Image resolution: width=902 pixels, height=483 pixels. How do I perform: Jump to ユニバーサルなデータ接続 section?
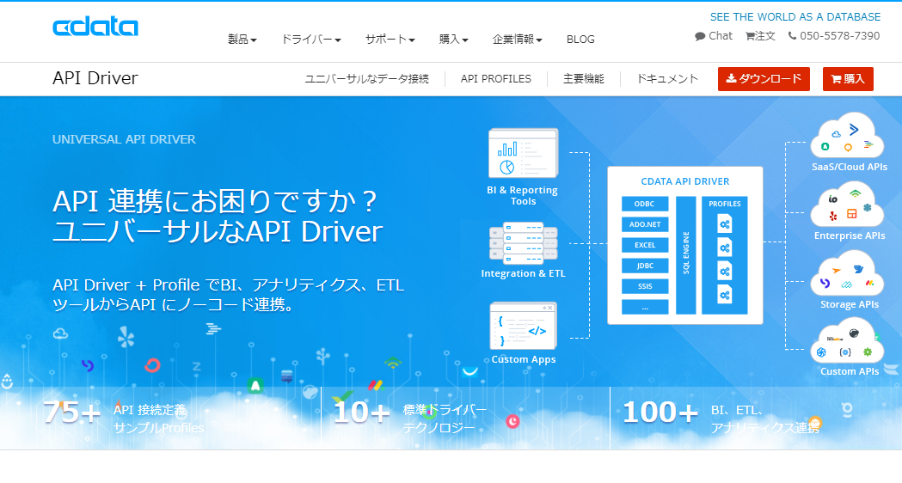[366, 79]
